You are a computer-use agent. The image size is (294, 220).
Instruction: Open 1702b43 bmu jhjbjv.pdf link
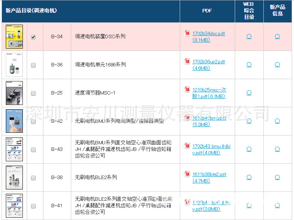click(x=211, y=146)
